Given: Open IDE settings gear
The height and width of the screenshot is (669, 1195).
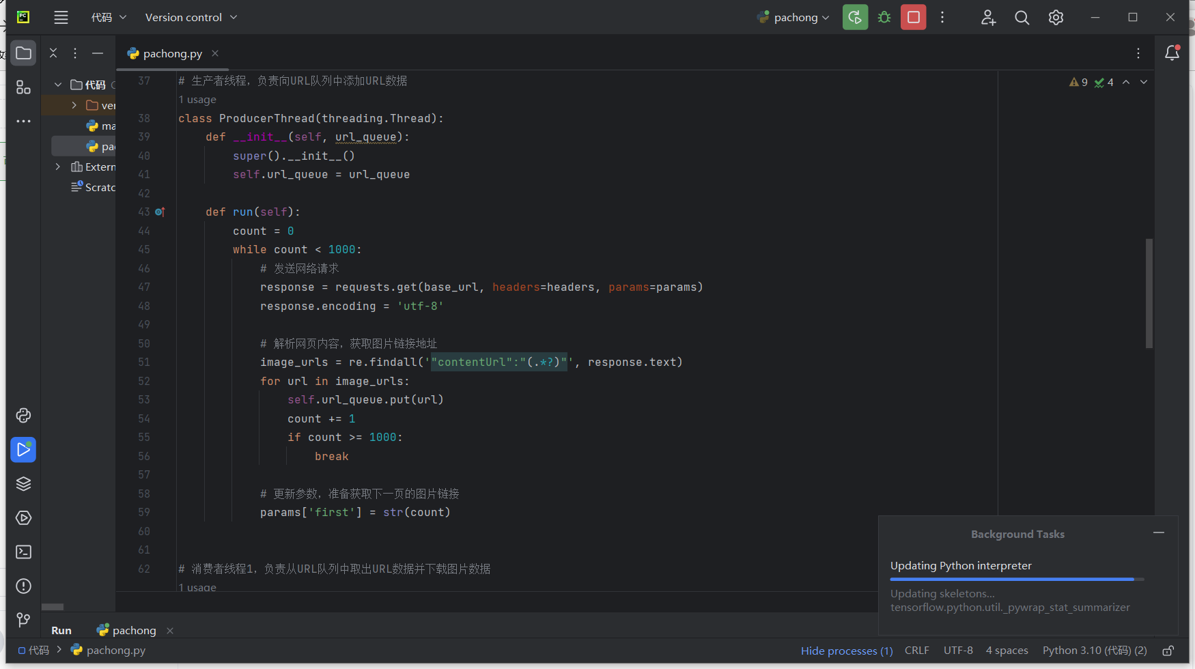Looking at the screenshot, I should (1056, 18).
